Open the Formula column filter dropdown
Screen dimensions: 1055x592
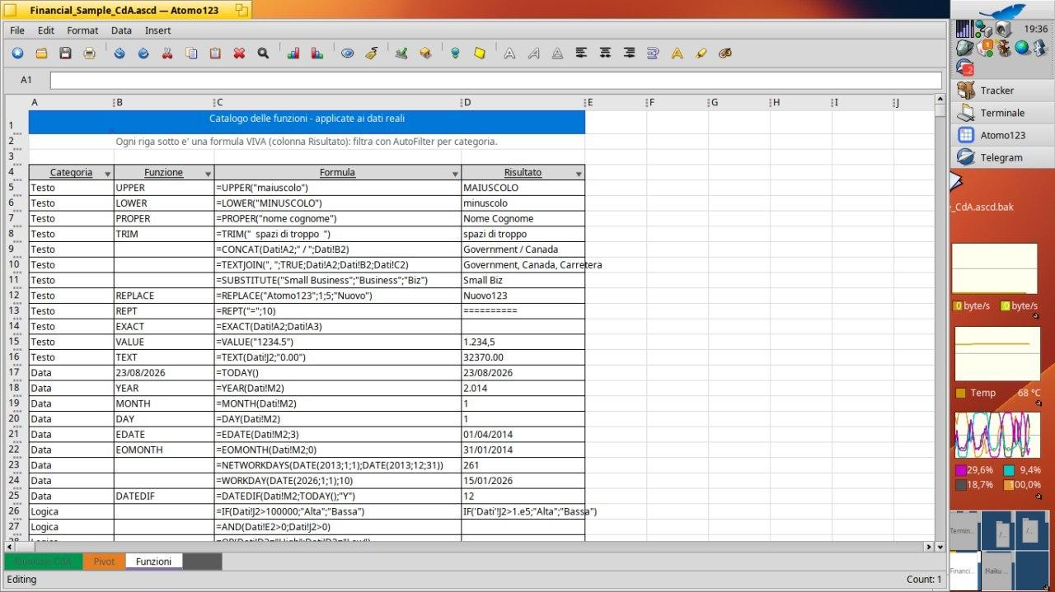[455, 174]
